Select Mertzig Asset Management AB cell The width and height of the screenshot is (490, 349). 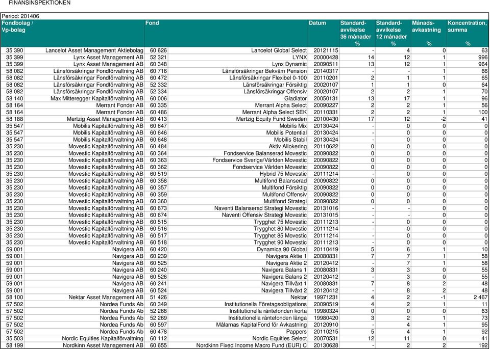84,119
